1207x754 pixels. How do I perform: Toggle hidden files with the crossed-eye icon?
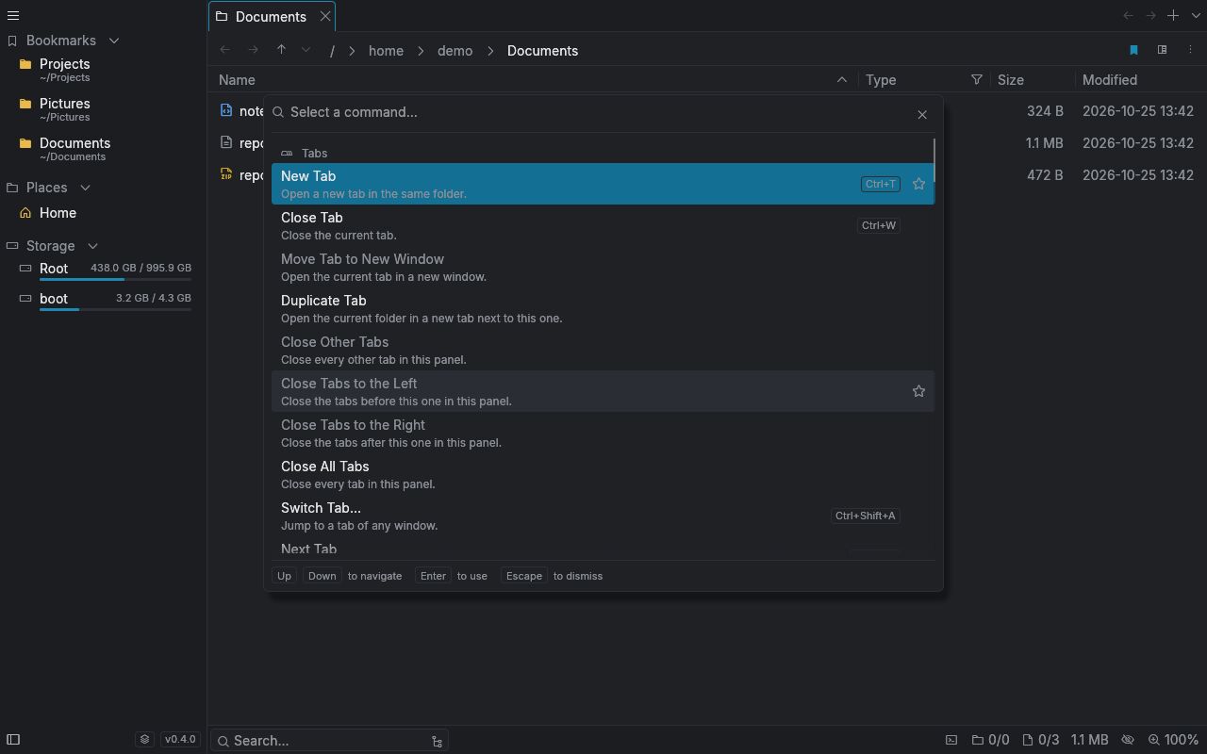tap(1128, 740)
